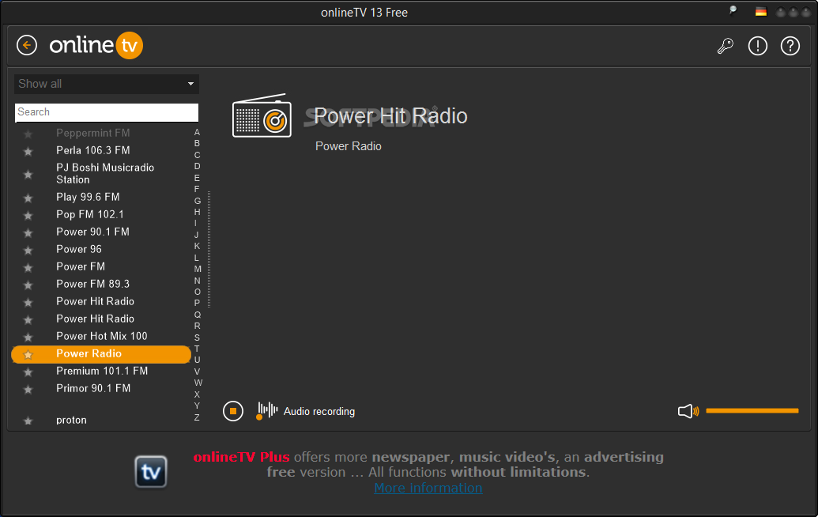The height and width of the screenshot is (517, 818).
Task: Star the proton station
Action: 28,421
